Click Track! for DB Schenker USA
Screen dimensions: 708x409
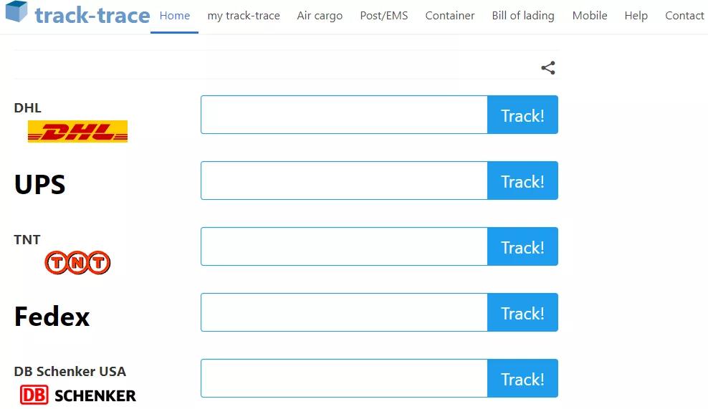(522, 378)
